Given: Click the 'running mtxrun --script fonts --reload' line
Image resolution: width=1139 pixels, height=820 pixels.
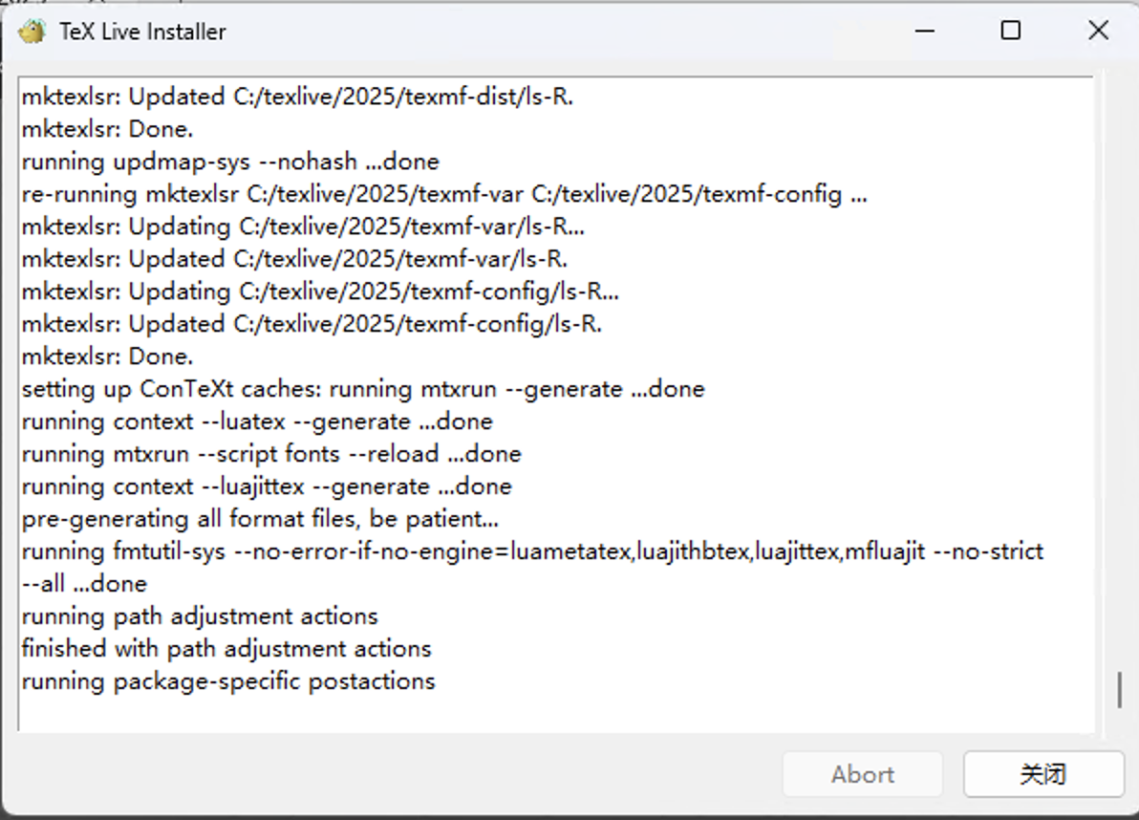Looking at the screenshot, I should pos(271,454).
